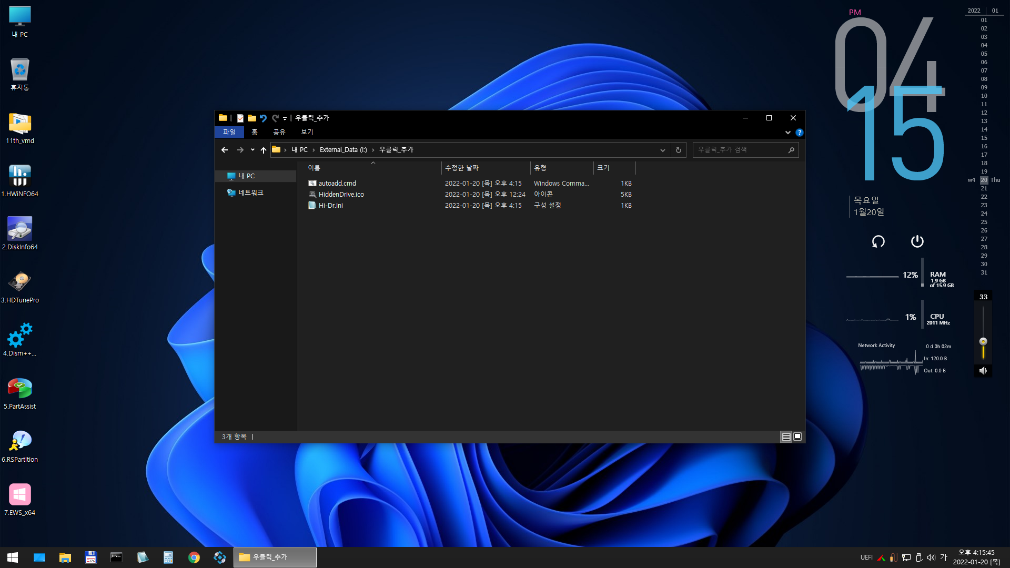Go back with the left arrow
Screen dimensions: 1010x568
coord(225,150)
